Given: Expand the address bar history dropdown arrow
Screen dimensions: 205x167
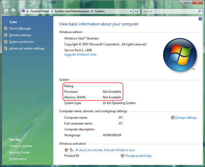Looking at the screenshot, I should [x=131, y=11].
